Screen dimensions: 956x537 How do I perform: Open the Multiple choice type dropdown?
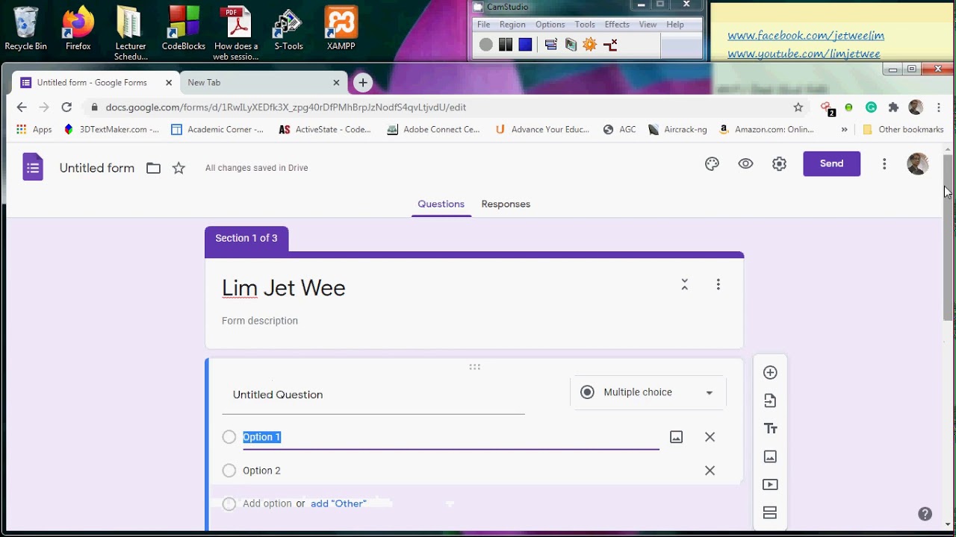tap(648, 392)
